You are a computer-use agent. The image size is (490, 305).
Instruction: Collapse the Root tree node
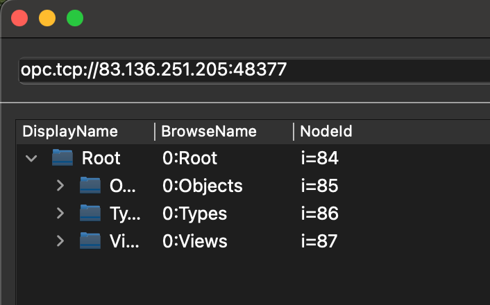point(31,158)
